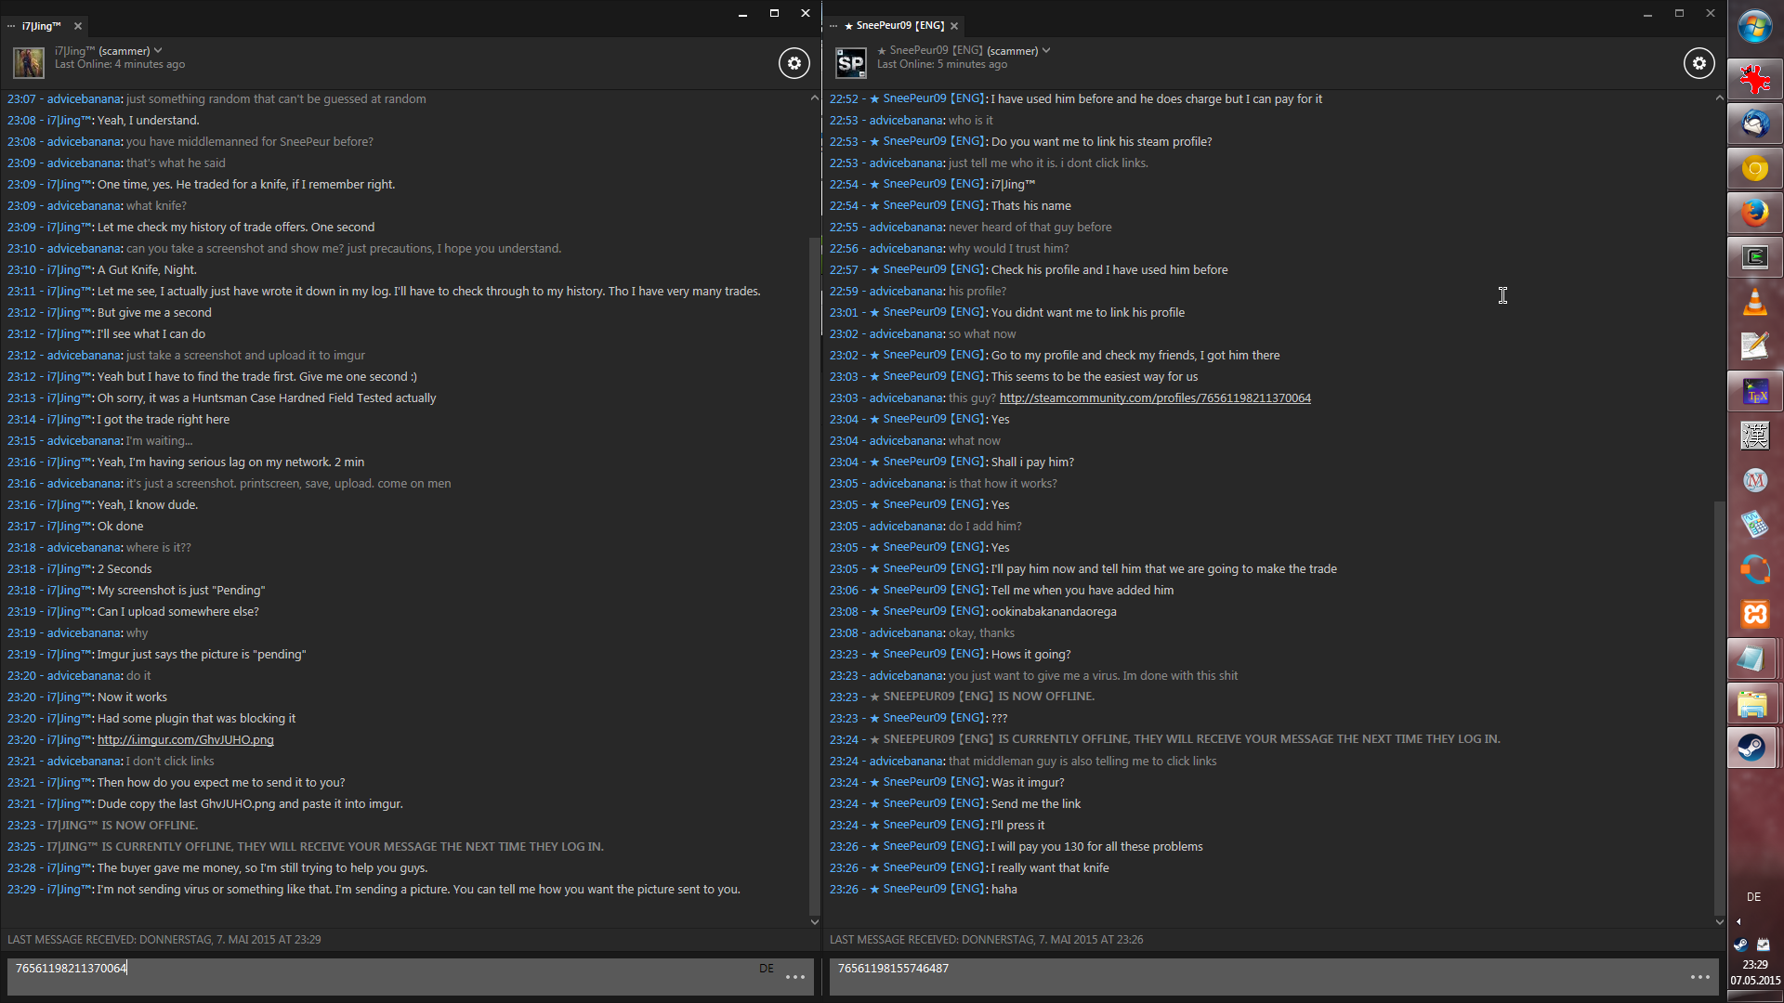Image resolution: width=1784 pixels, height=1003 pixels.
Task: Open Steam from the Windows taskbar
Action: coord(1753,748)
